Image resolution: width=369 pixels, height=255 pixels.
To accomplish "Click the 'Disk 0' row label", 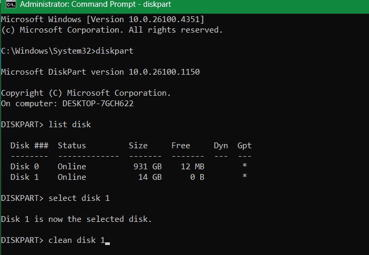I will 25,167.
